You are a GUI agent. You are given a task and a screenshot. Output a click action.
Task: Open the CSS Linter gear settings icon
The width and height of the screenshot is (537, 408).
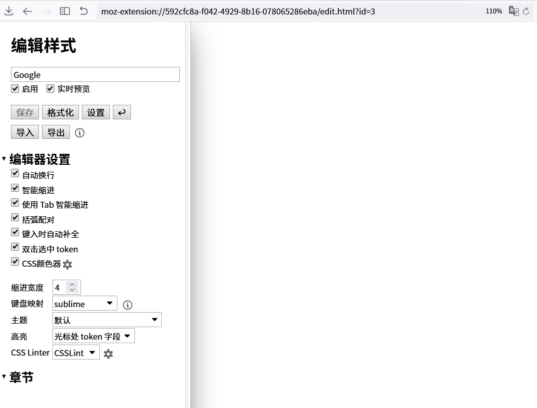pyautogui.click(x=108, y=354)
